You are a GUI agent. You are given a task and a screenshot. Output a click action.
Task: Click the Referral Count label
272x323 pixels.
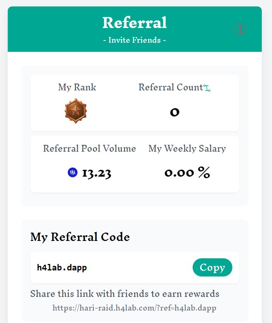click(x=171, y=87)
